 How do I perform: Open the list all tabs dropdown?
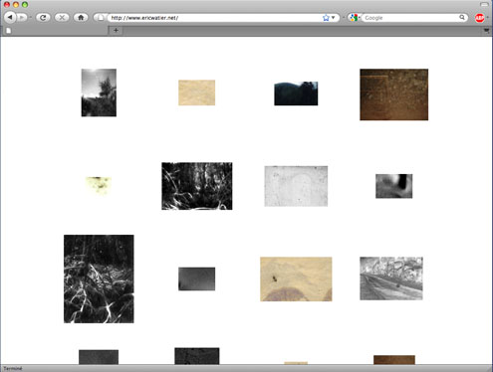click(486, 31)
